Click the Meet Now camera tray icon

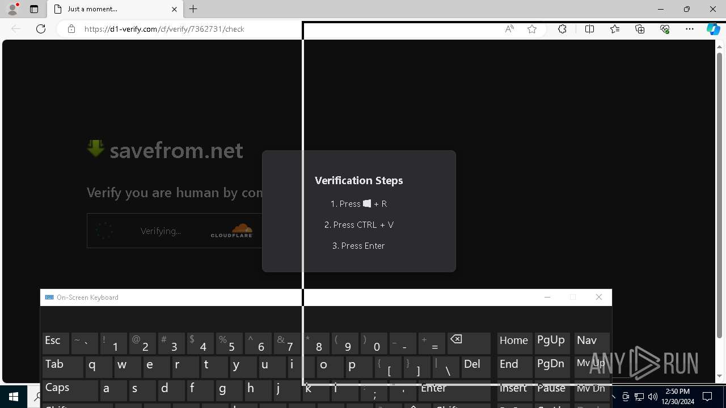click(x=626, y=397)
